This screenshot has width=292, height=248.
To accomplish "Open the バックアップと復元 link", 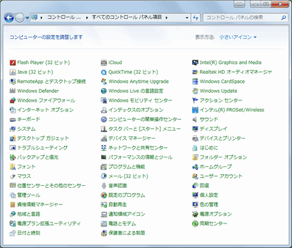I will pyautogui.click(x=38, y=157).
